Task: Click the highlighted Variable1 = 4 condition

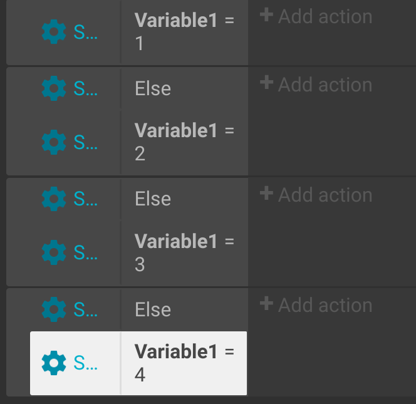Action: pyautogui.click(x=184, y=363)
